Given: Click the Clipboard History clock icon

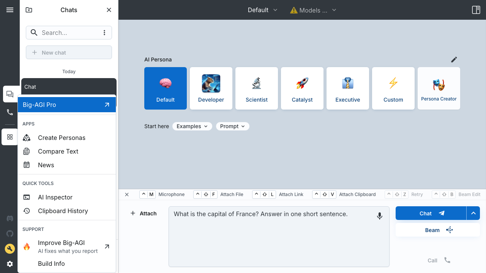Looking at the screenshot, I should [x=27, y=211].
